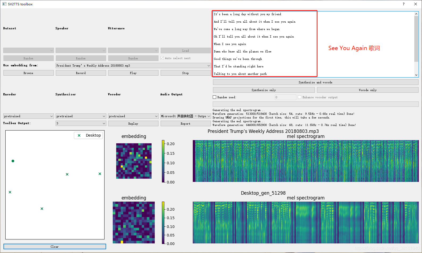Open the Audio Output device dropdown
The width and height of the screenshot is (422, 253).
[186, 116]
